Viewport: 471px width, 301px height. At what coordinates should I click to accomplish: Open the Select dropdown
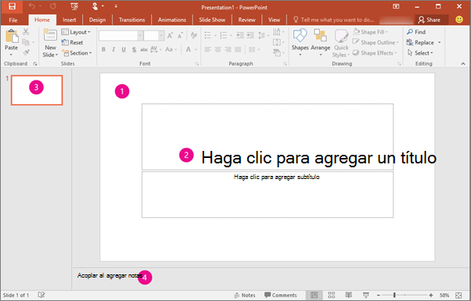click(420, 53)
